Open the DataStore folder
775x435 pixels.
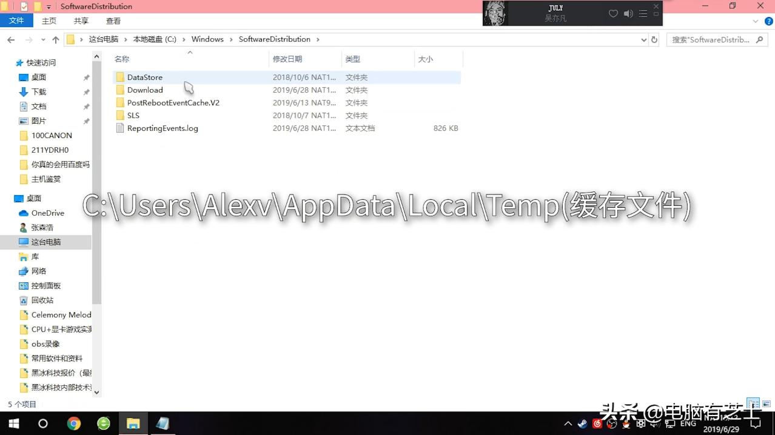tap(145, 78)
